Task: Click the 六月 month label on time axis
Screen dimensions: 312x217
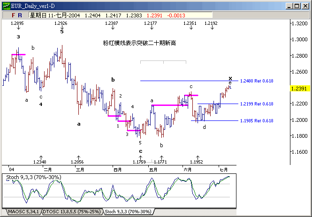Action: pyautogui.click(x=188, y=170)
